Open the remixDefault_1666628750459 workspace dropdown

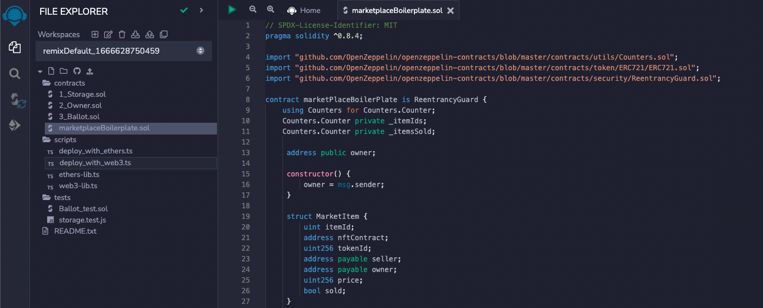(124, 51)
